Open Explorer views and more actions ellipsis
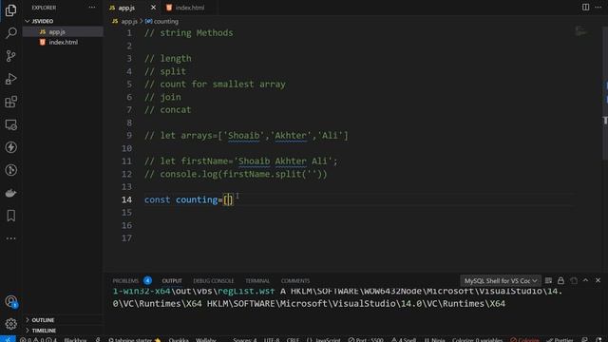This screenshot has height=342, width=608. [92, 8]
